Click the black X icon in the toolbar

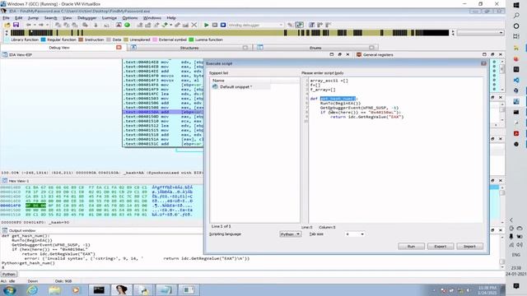194,25
